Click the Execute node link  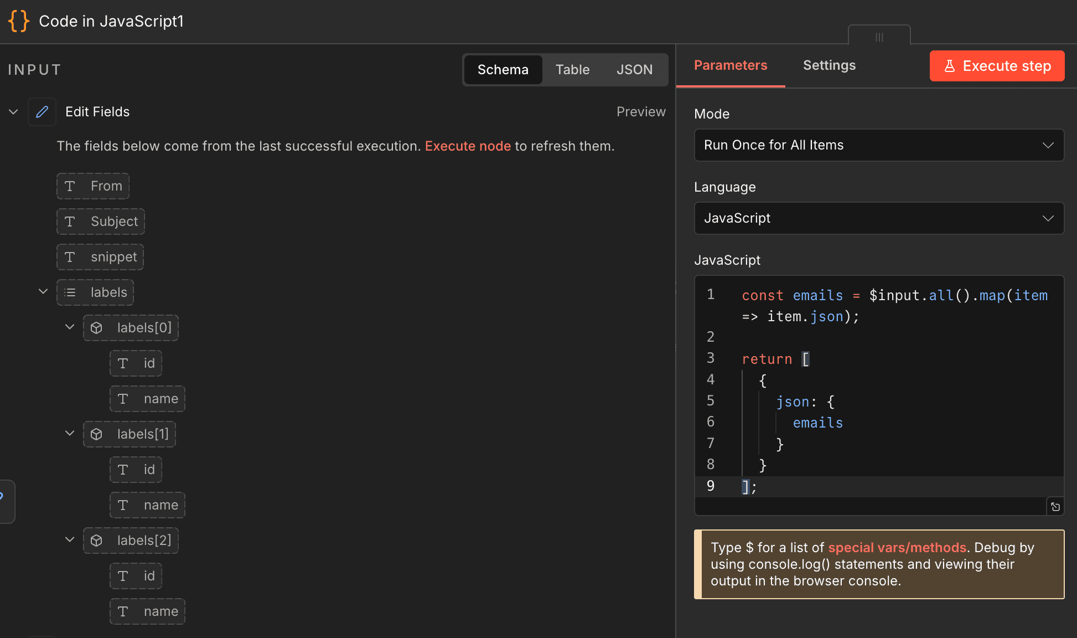click(468, 146)
